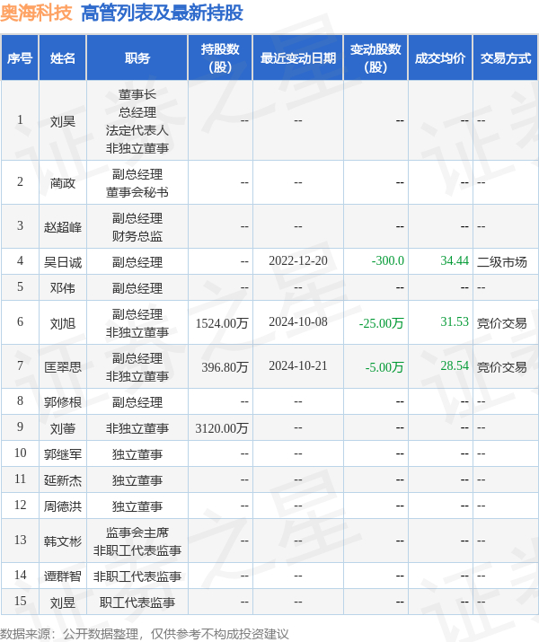
Task: Click 竞价交易 in 刘旭's row
Action: click(502, 323)
